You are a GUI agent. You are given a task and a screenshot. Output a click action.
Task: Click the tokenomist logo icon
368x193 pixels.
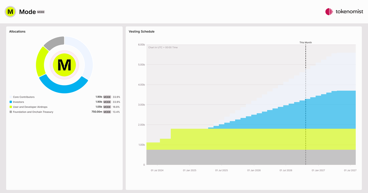[329, 12]
